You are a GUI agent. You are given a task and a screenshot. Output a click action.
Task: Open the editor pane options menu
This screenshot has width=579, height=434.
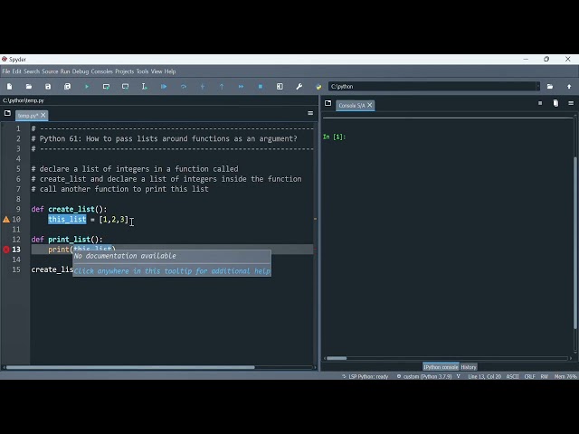(x=310, y=113)
